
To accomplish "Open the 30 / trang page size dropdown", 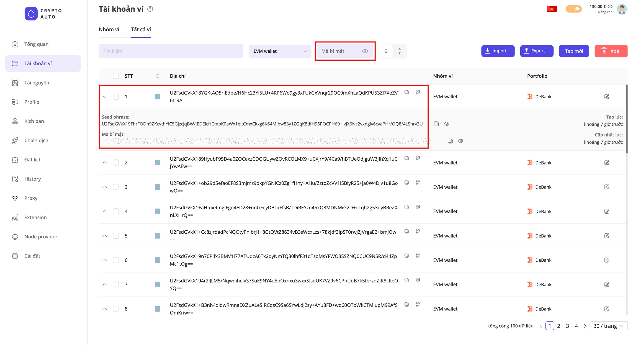I will click(609, 326).
